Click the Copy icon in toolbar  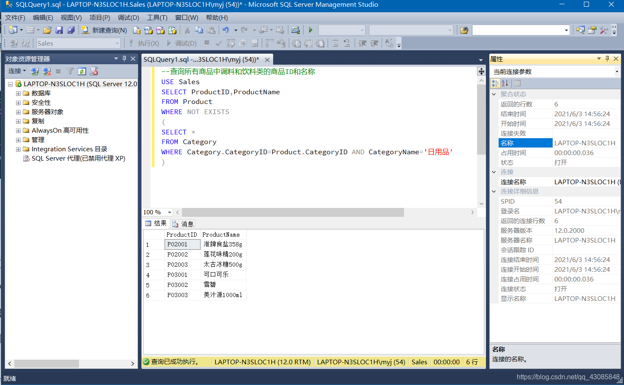199,30
